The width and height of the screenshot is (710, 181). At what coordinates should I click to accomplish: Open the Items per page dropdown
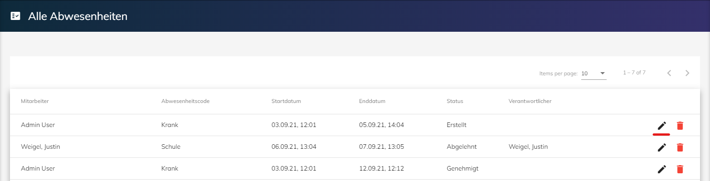(x=594, y=73)
